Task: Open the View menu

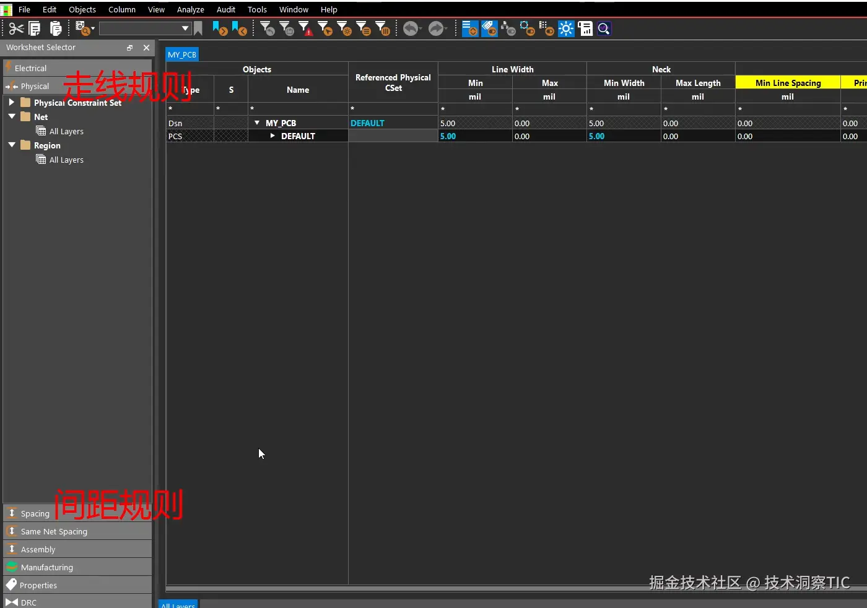Action: pyautogui.click(x=156, y=9)
